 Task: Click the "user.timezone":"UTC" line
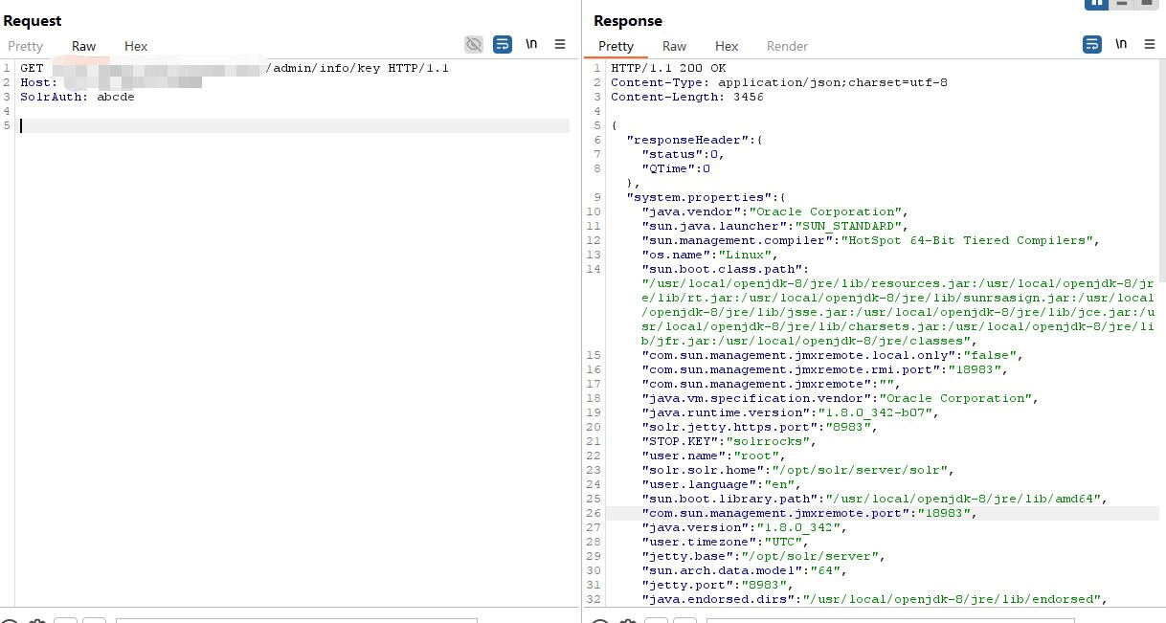726,542
